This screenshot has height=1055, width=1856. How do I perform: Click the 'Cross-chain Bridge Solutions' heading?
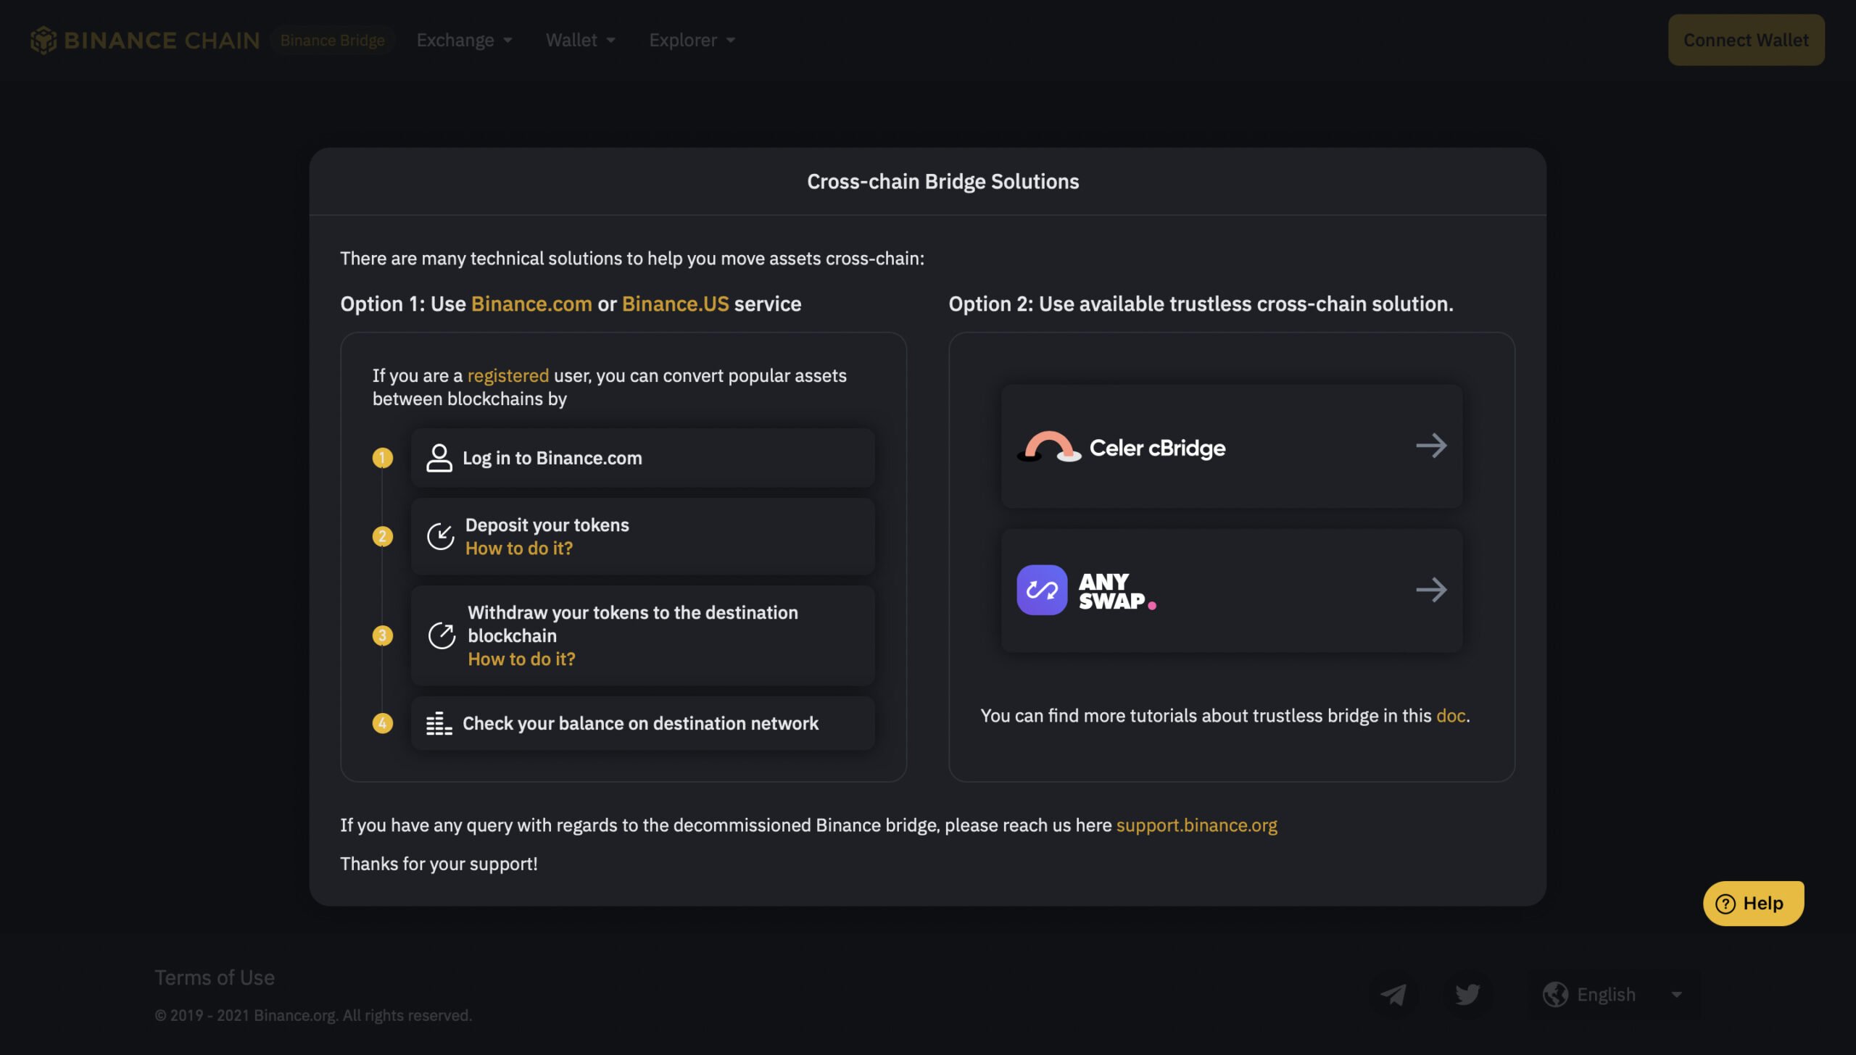942,181
